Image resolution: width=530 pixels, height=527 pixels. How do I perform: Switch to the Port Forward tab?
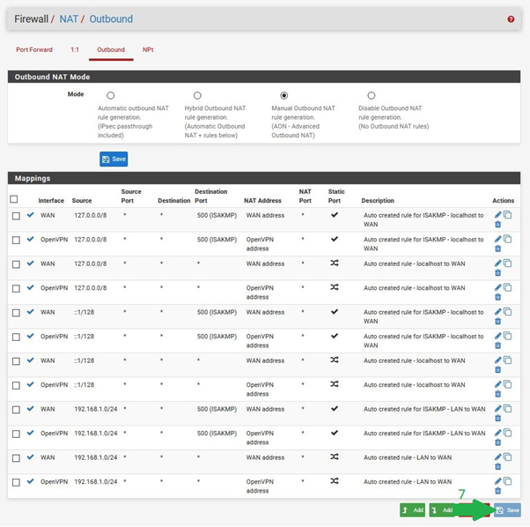35,50
